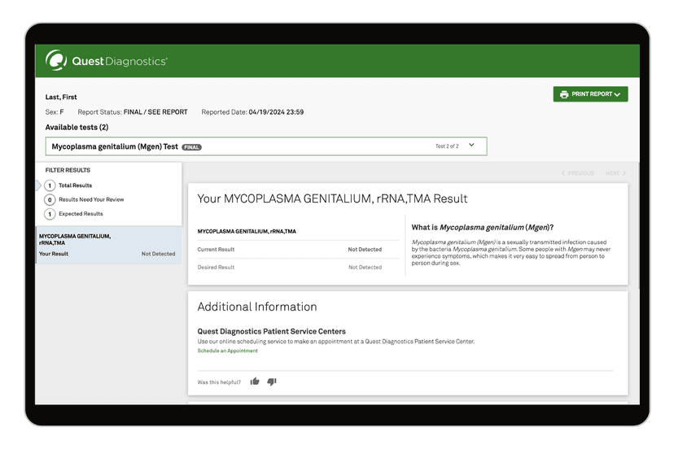The height and width of the screenshot is (449, 674).
Task: Go to Previous result
Action: [578, 173]
